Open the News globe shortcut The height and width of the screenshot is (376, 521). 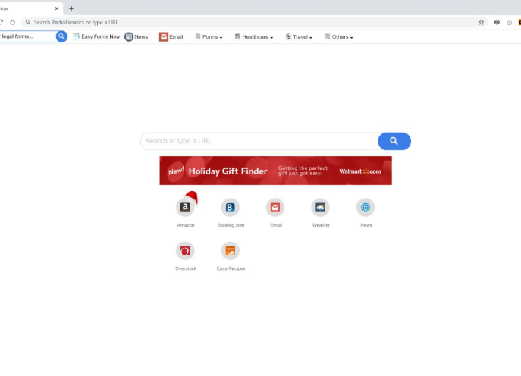[366, 208]
